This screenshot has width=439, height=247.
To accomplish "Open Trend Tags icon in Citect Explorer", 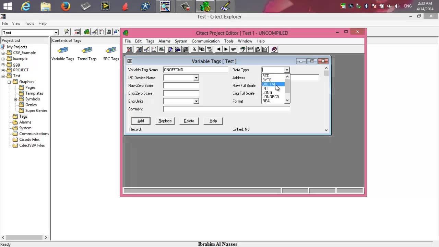I will coord(87,50).
